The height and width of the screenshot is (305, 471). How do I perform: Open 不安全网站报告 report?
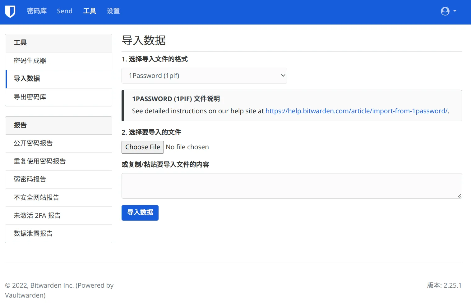tap(59, 198)
